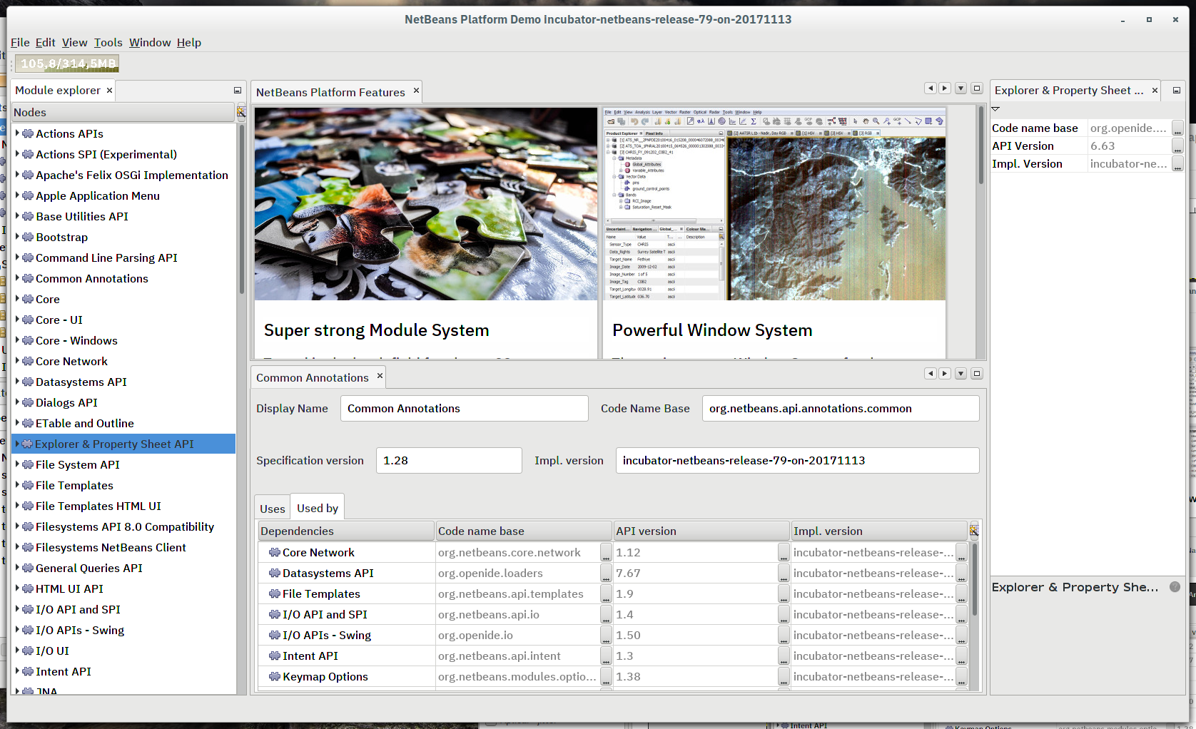Open the View menu
This screenshot has width=1196, height=729.
coord(74,42)
